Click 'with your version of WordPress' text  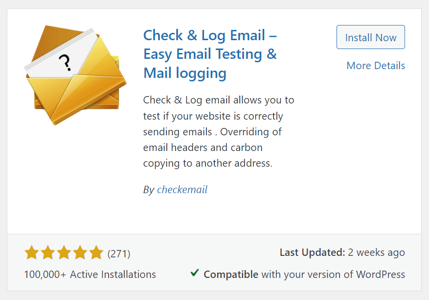[x=333, y=275]
